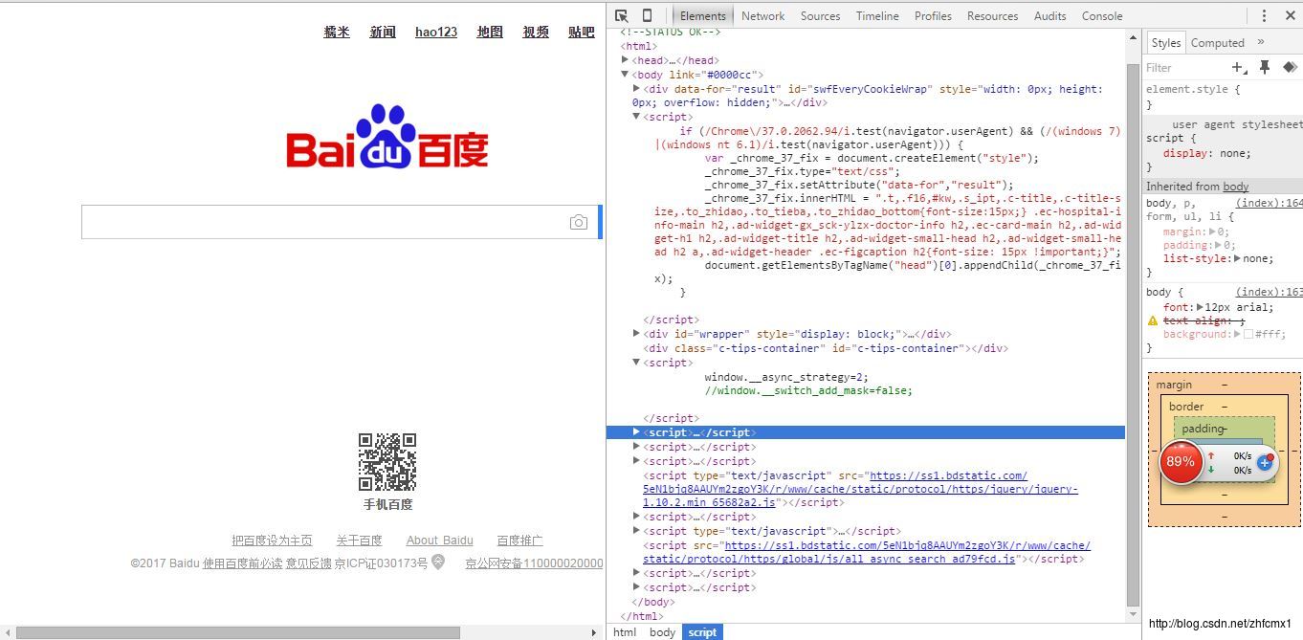Screen dimensions: 1303x640
Task: Select the body breadcrumb item
Action: click(x=662, y=631)
